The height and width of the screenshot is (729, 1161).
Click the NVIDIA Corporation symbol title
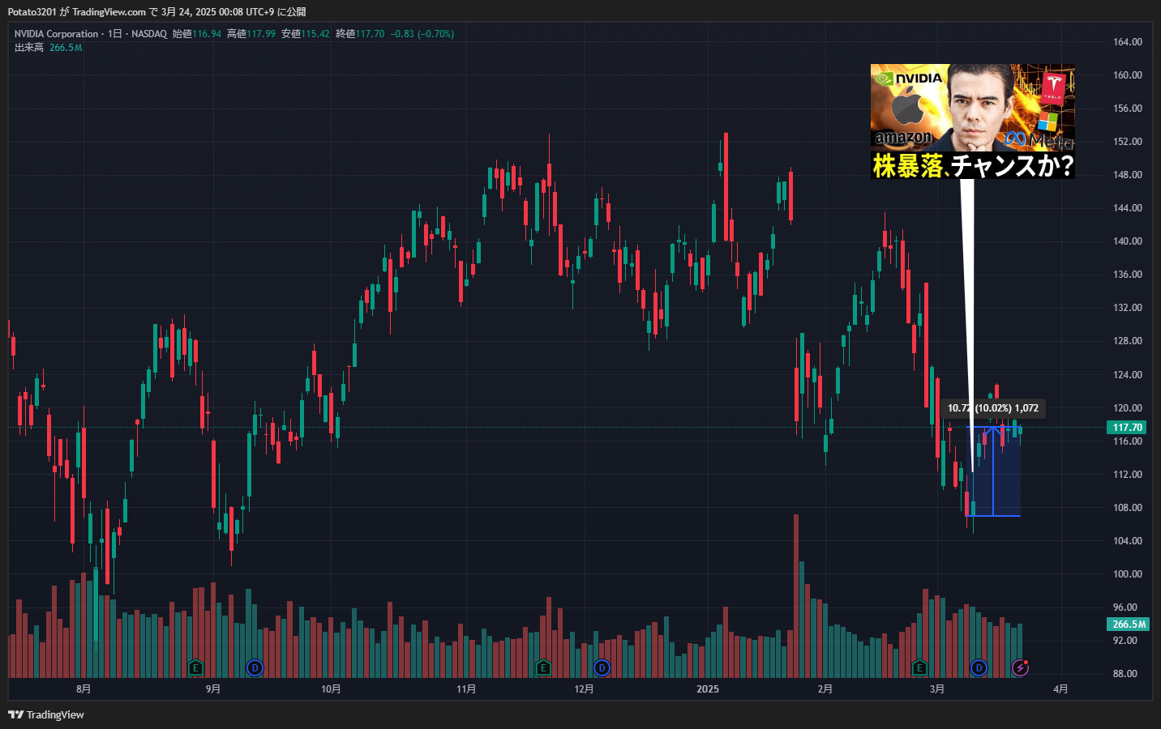click(x=56, y=34)
